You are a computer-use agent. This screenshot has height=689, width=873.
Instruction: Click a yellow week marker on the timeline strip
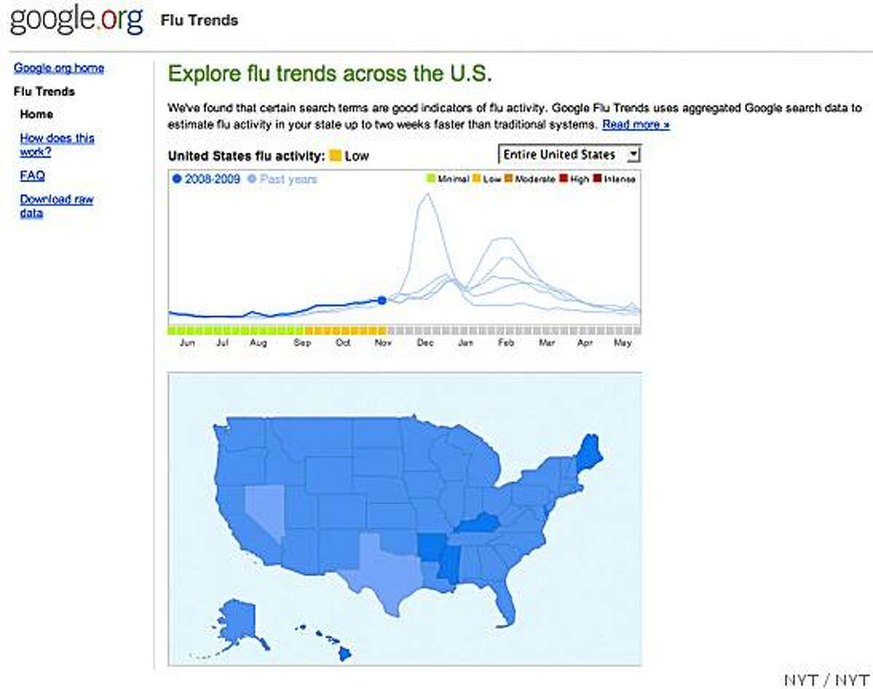[342, 329]
